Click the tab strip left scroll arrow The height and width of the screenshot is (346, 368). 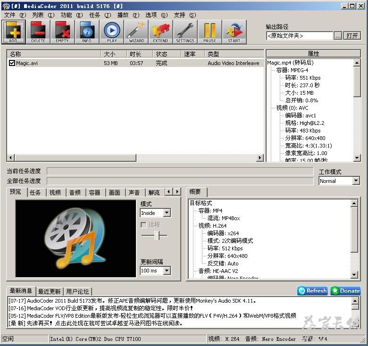tap(169, 192)
